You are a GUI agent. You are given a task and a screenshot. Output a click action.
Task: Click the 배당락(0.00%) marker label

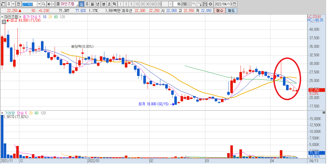coord(82,46)
